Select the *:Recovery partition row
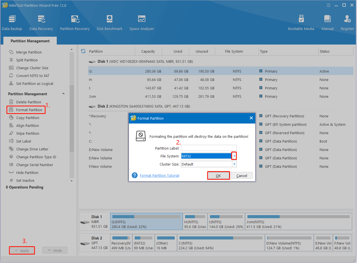357x263 pixels. [221, 116]
